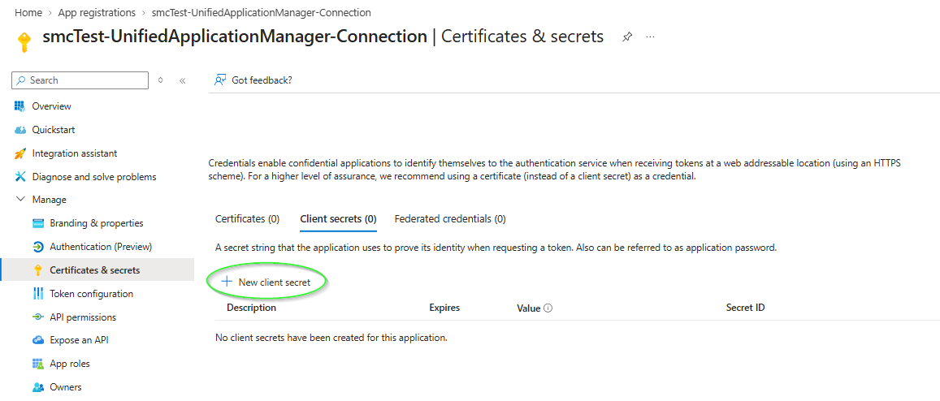The image size is (940, 401).
Task: Switch to the Certificates (0) tab
Action: (247, 219)
